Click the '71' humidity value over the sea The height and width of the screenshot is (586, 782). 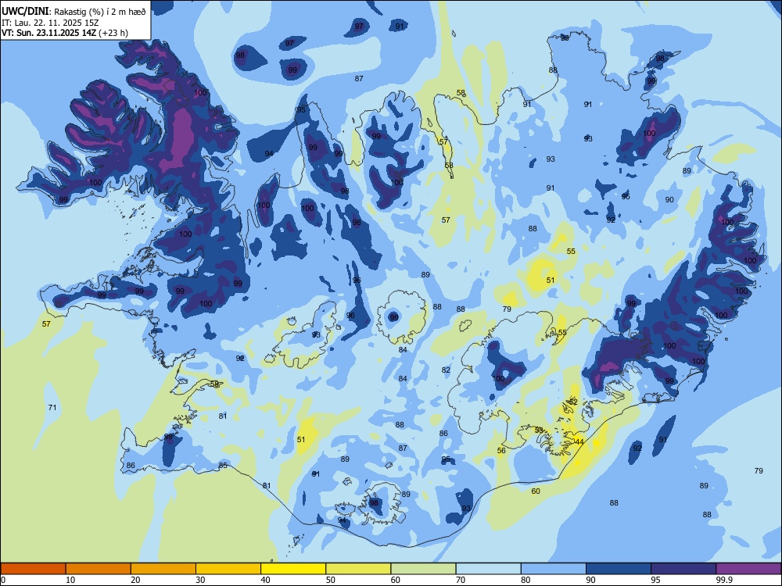(52, 408)
